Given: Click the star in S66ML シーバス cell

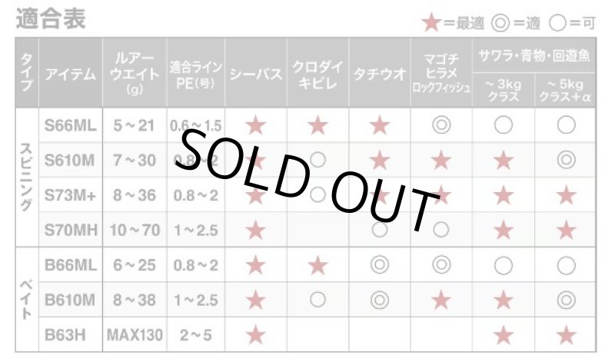Looking at the screenshot, I should point(256,125).
